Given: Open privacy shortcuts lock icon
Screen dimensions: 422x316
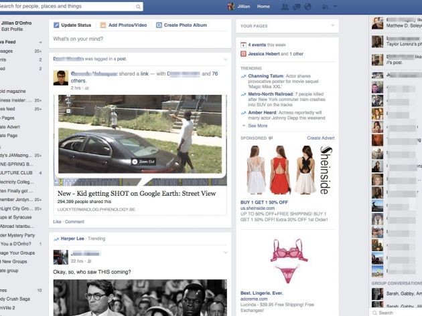Looking at the screenshot, I should pos(325,7).
